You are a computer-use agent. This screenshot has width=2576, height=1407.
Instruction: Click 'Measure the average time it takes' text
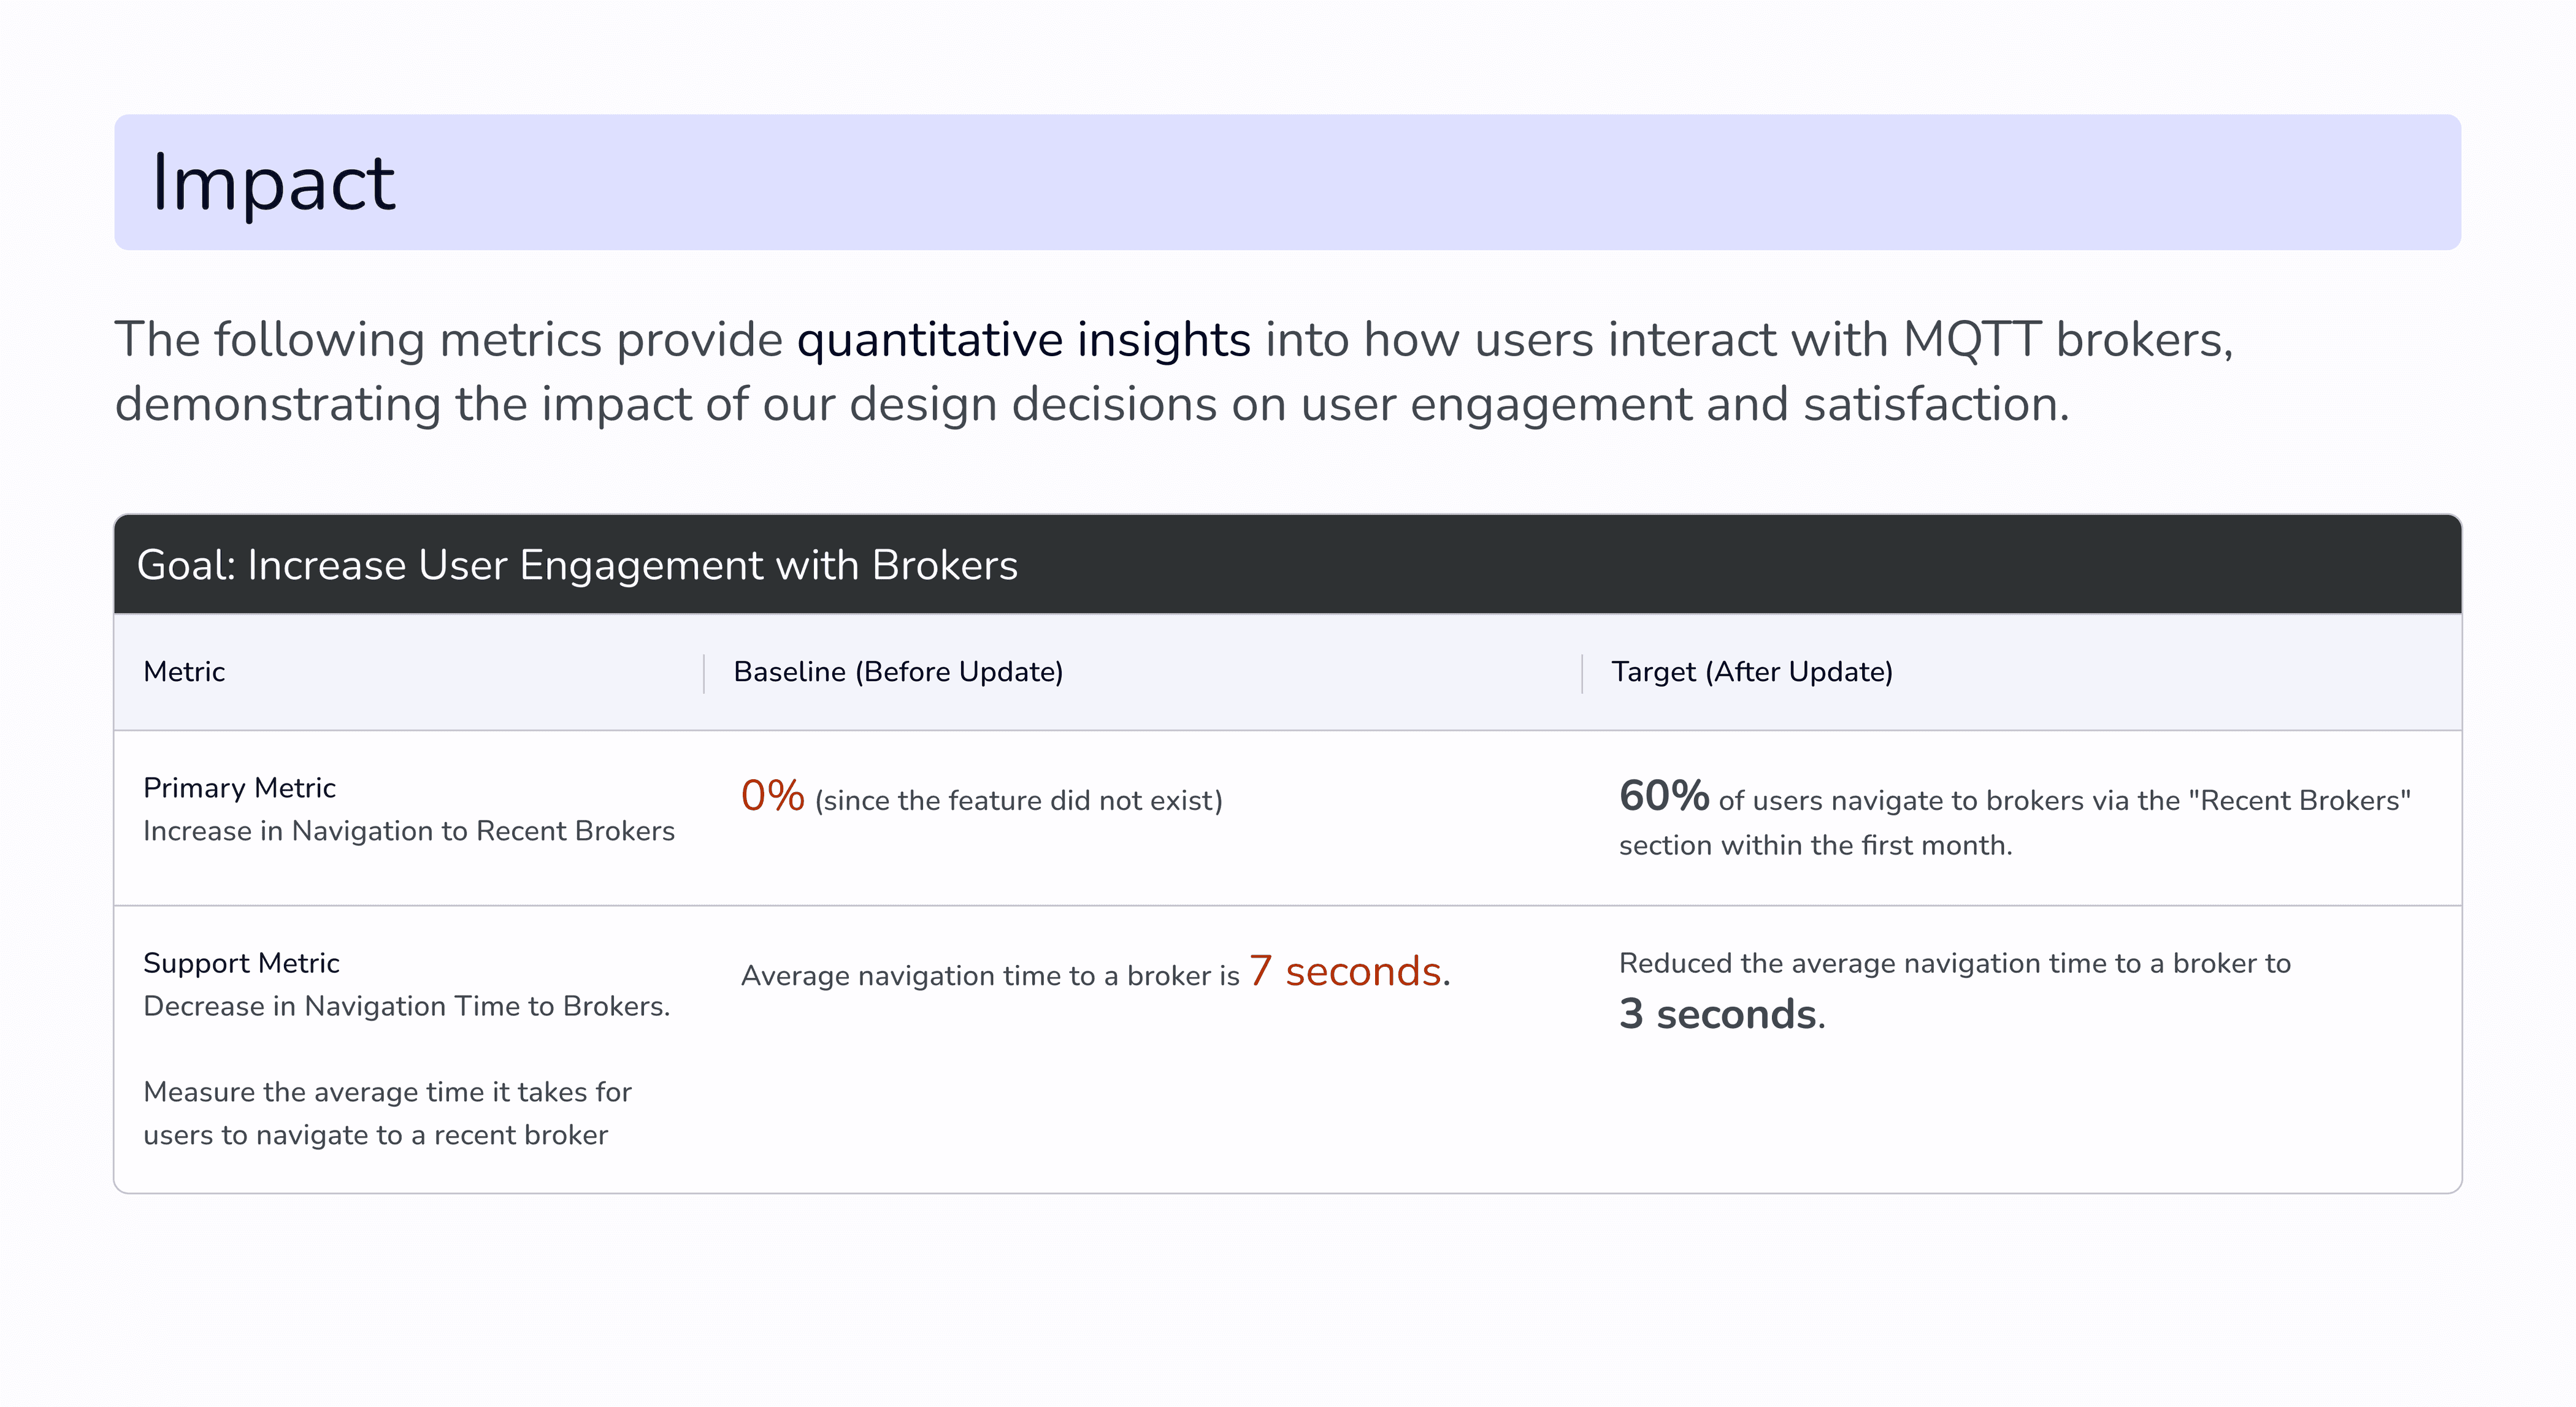tap(387, 1091)
